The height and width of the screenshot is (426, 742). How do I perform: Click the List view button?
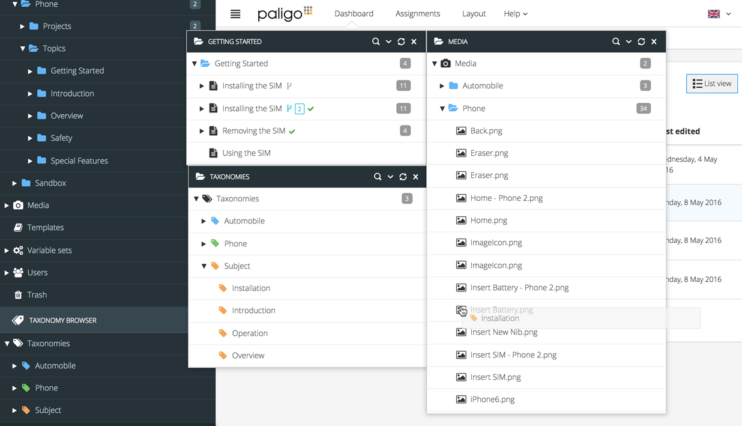click(711, 84)
